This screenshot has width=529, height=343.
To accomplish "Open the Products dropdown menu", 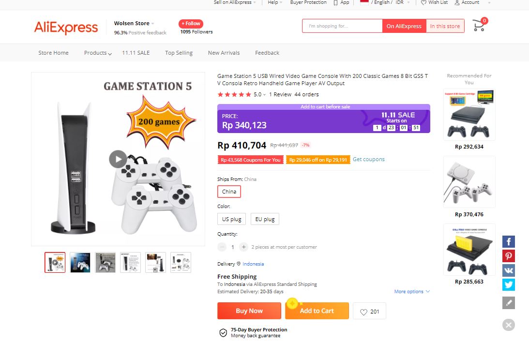I will [97, 53].
